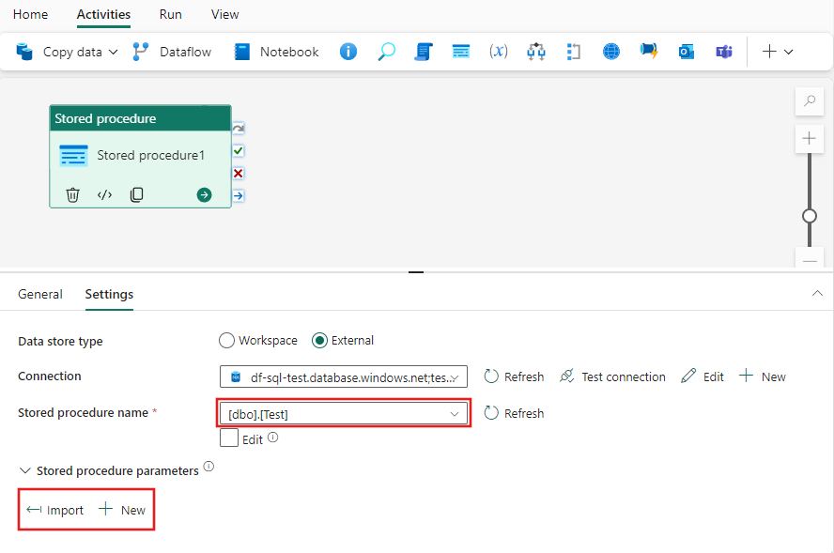Add New stored procedure parameter
Screen dimensions: 834x553
pyautogui.click(x=122, y=510)
